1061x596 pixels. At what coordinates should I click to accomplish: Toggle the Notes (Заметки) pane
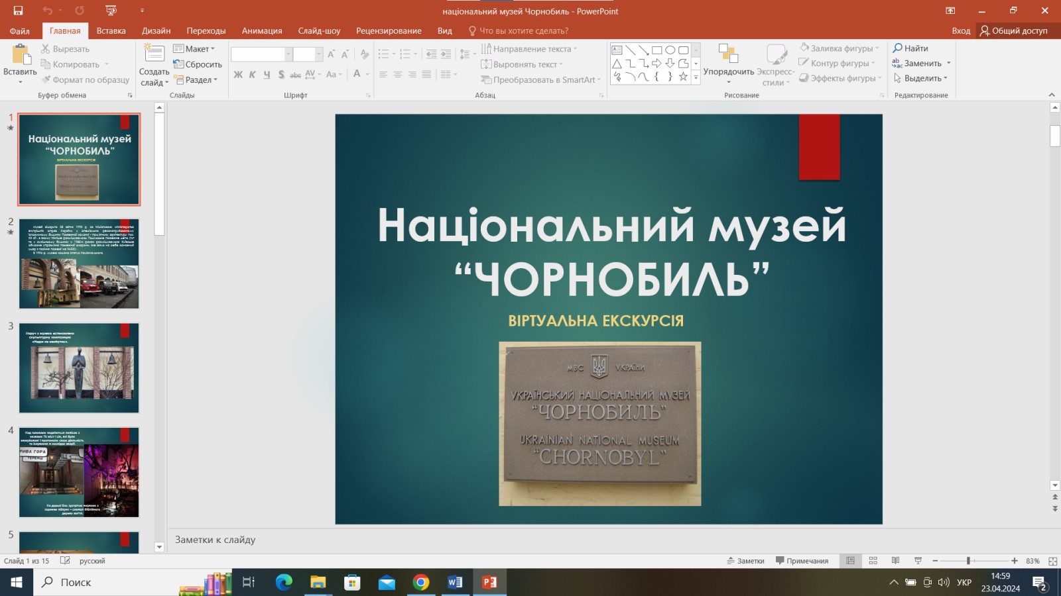(x=745, y=561)
